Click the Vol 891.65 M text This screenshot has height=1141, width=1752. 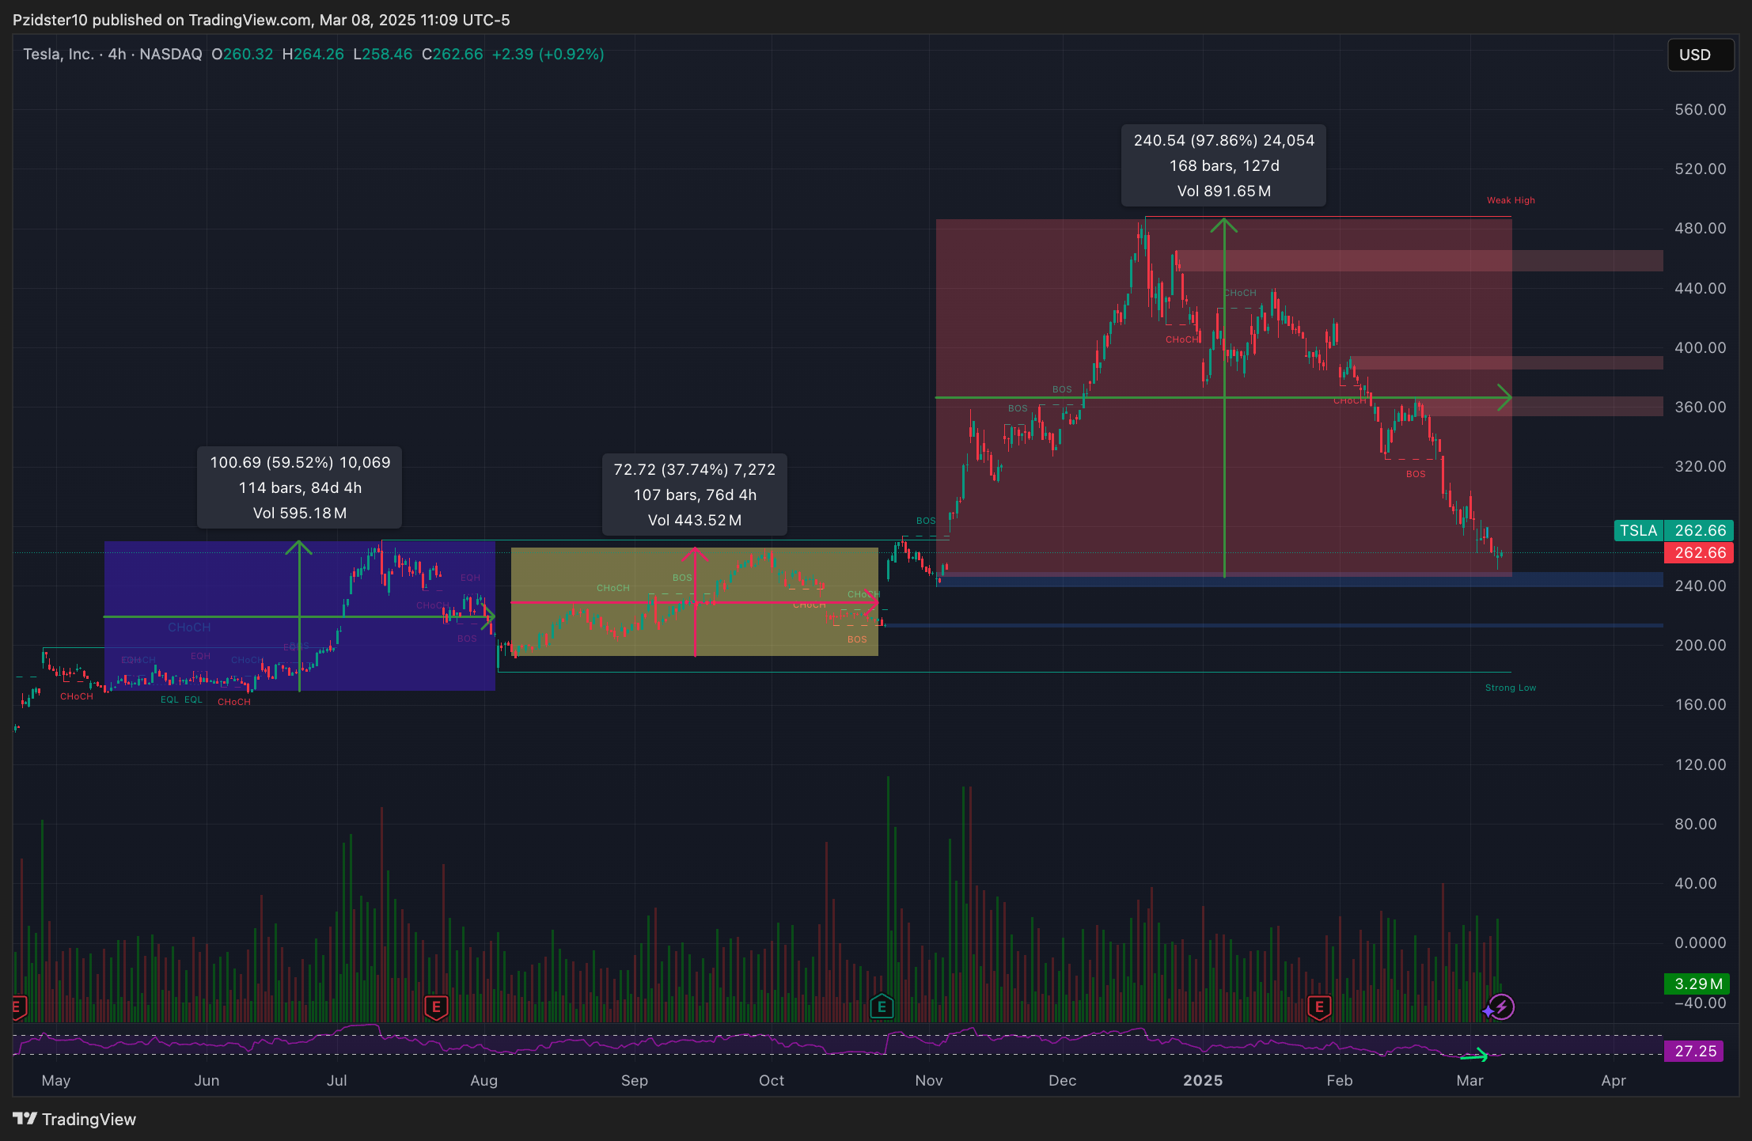(x=1224, y=191)
